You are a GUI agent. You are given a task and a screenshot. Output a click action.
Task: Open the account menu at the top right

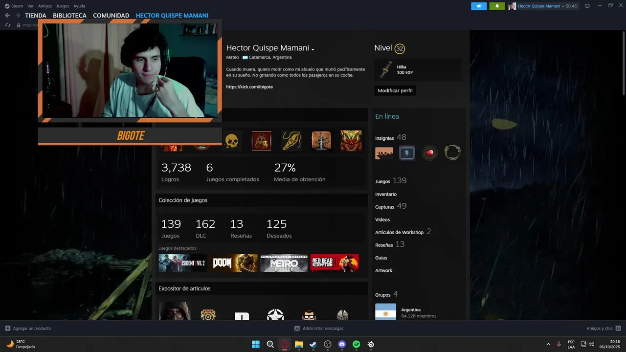(x=543, y=6)
